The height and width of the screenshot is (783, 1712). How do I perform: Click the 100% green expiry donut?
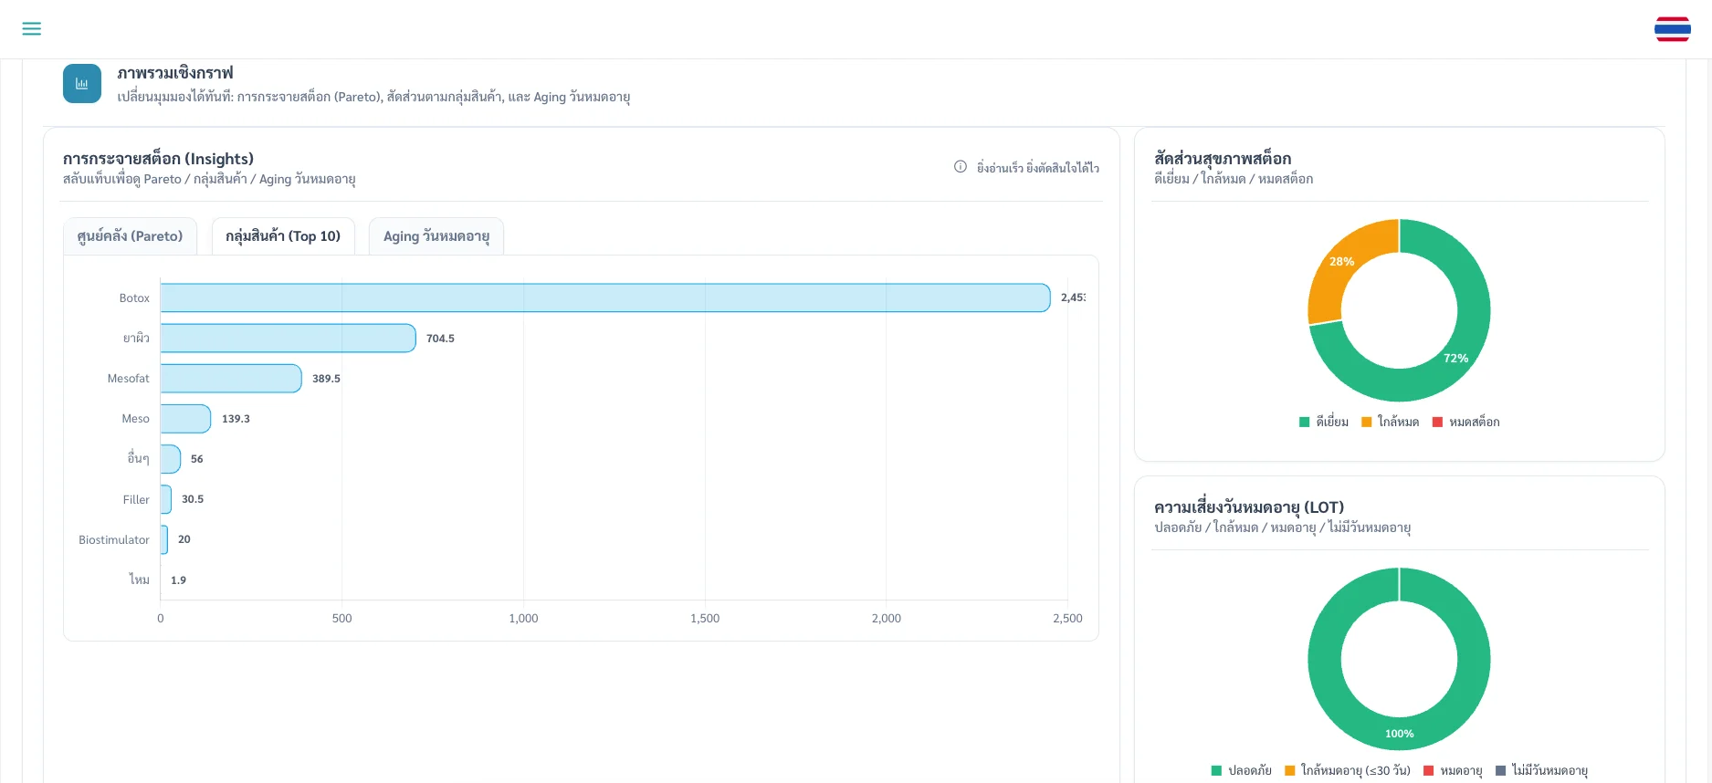pyautogui.click(x=1399, y=734)
